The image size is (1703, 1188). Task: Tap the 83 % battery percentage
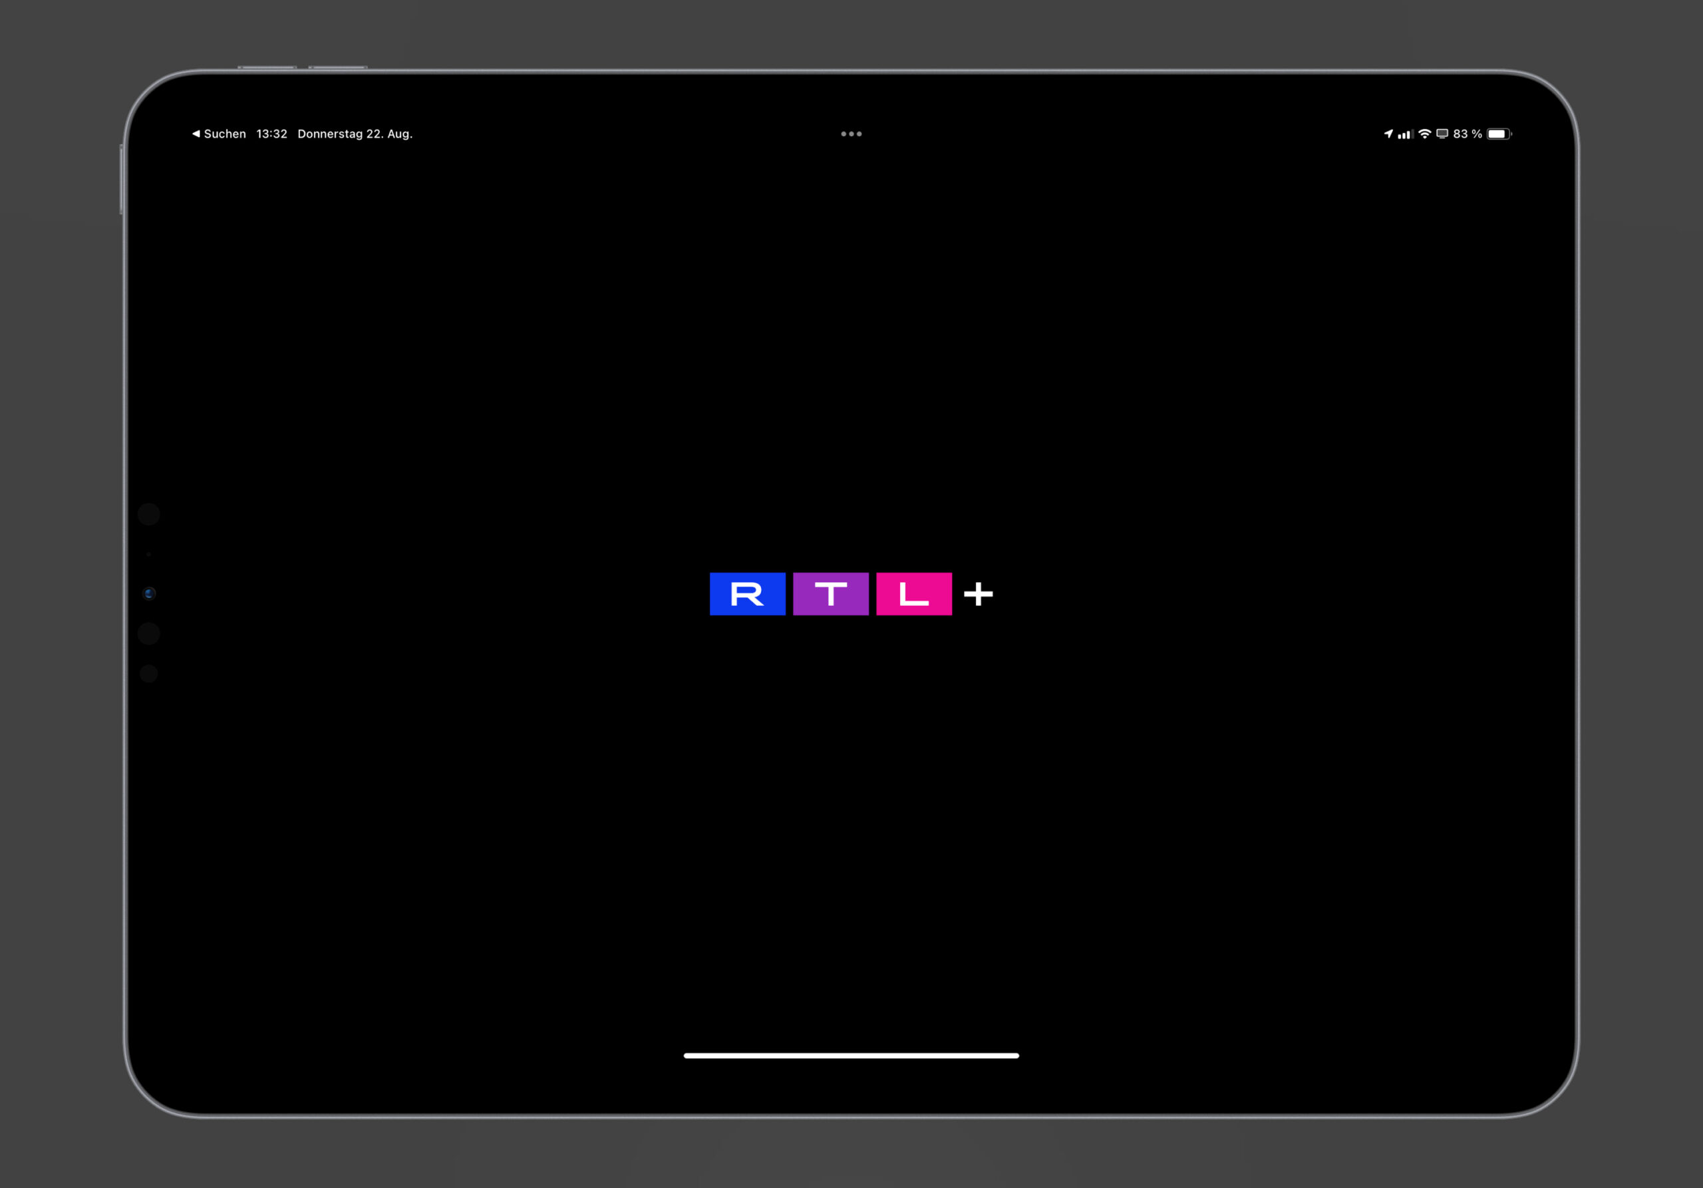pos(1468,134)
